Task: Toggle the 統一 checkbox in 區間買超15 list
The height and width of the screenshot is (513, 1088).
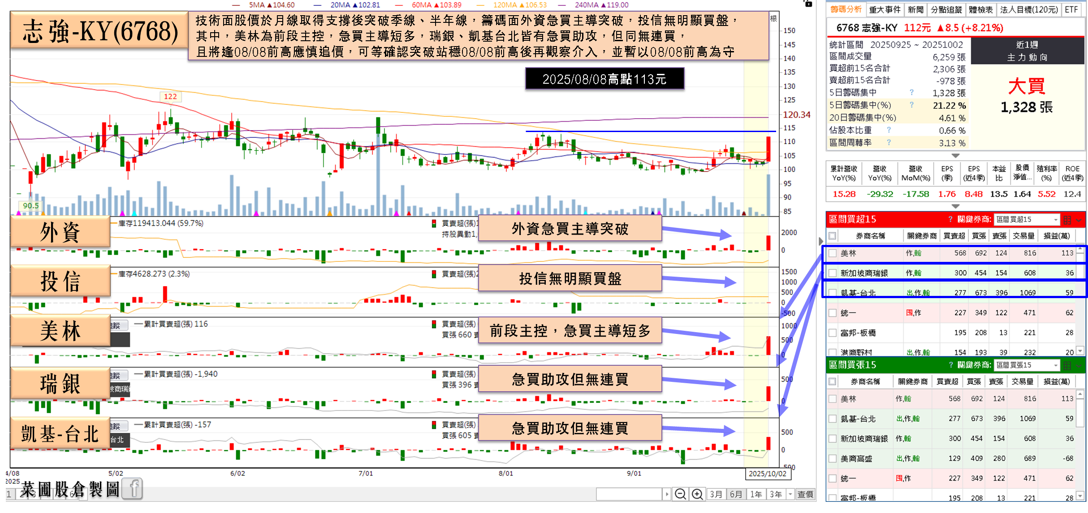Action: 833,313
